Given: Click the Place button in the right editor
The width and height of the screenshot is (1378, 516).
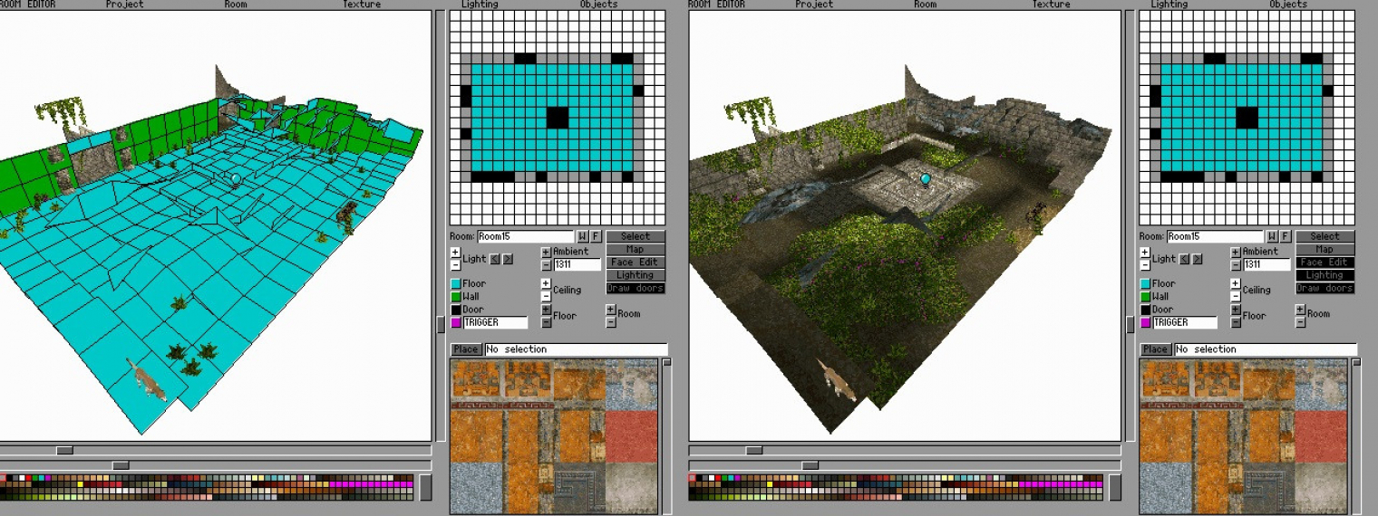Looking at the screenshot, I should click(1155, 349).
